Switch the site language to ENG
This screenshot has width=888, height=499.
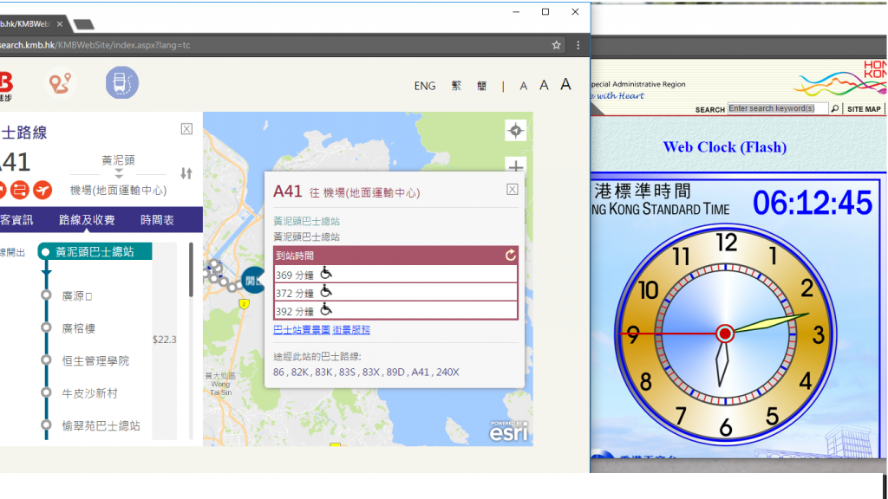tap(425, 86)
